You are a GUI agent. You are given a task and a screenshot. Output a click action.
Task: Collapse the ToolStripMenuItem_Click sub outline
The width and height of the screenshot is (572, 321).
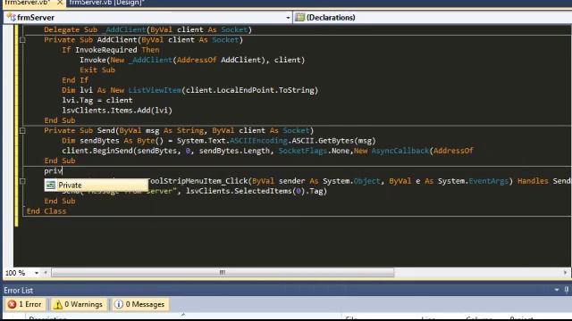pos(22,181)
